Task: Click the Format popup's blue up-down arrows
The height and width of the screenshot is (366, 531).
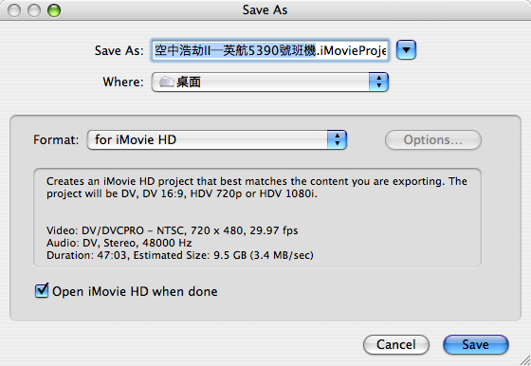Action: pyautogui.click(x=337, y=139)
